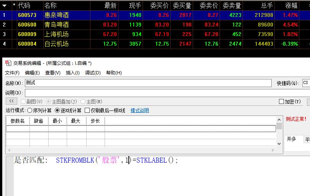Select stock row 600009 上海机场
The height and width of the screenshot is (196, 310).
(155, 34)
